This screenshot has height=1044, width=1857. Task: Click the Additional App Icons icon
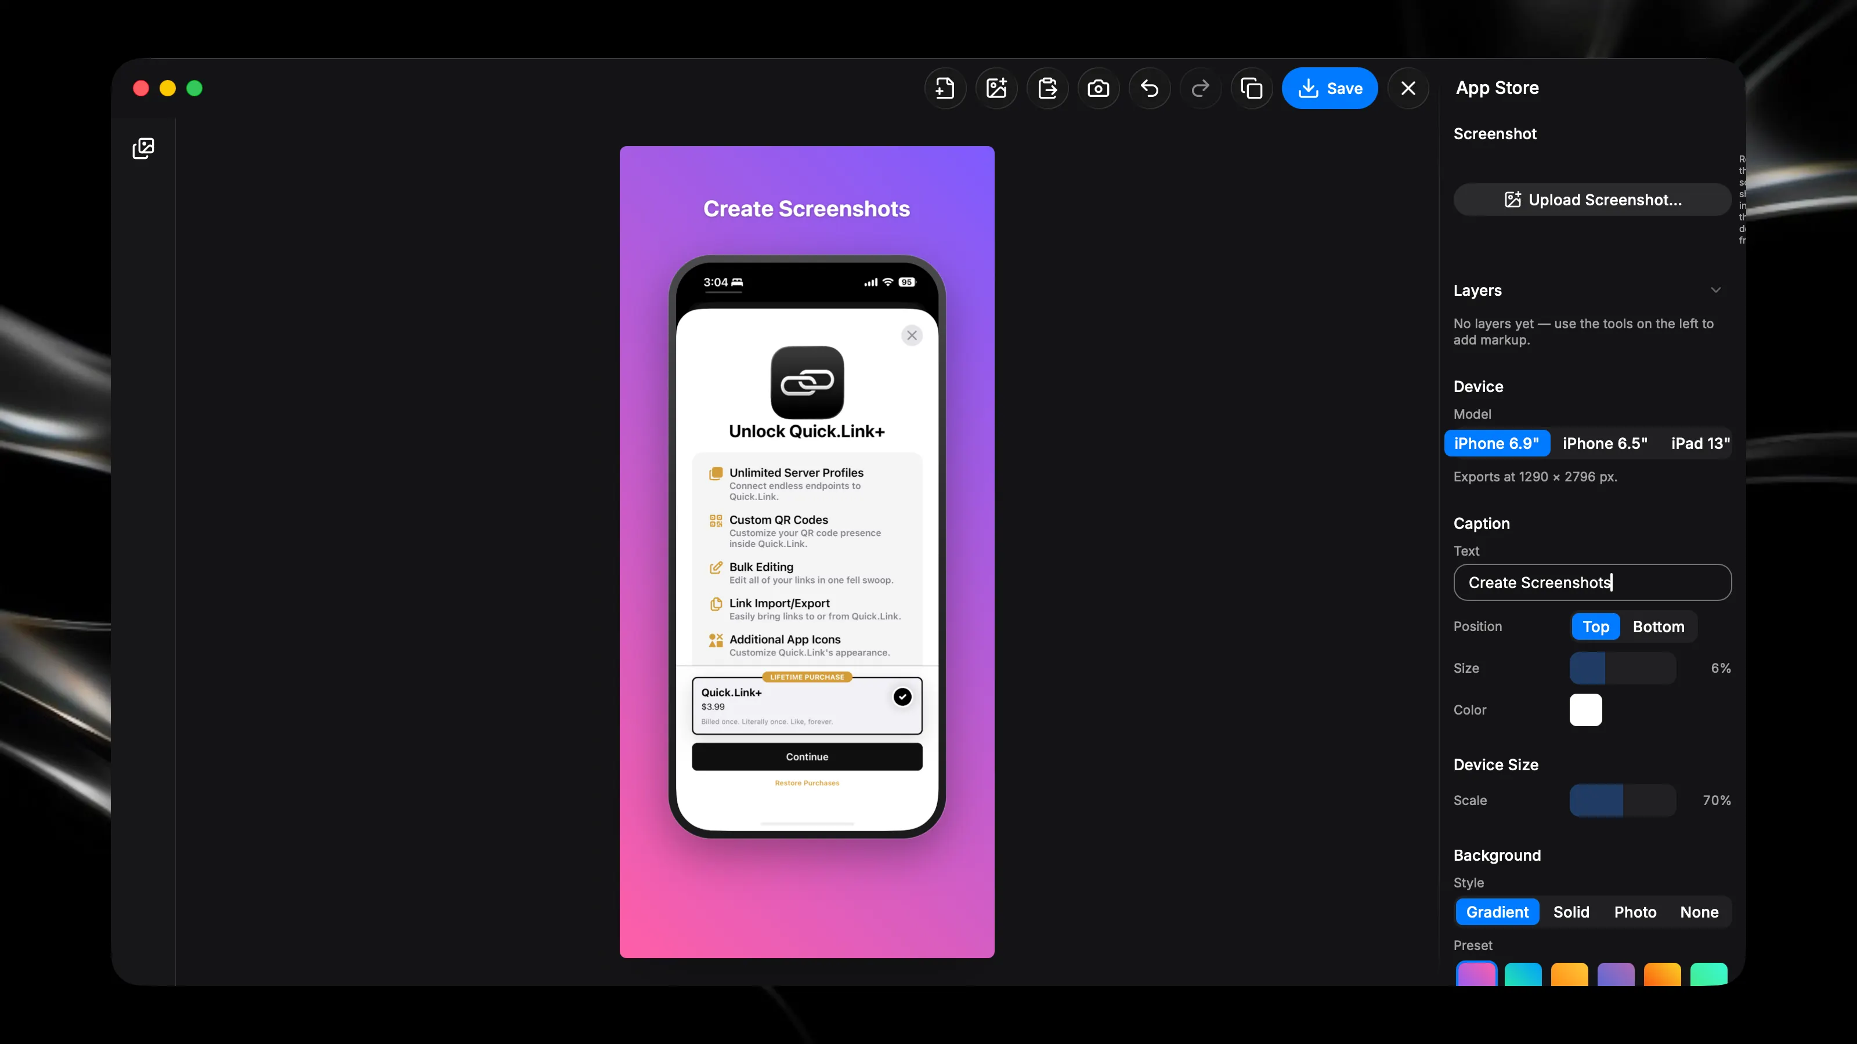tap(716, 640)
